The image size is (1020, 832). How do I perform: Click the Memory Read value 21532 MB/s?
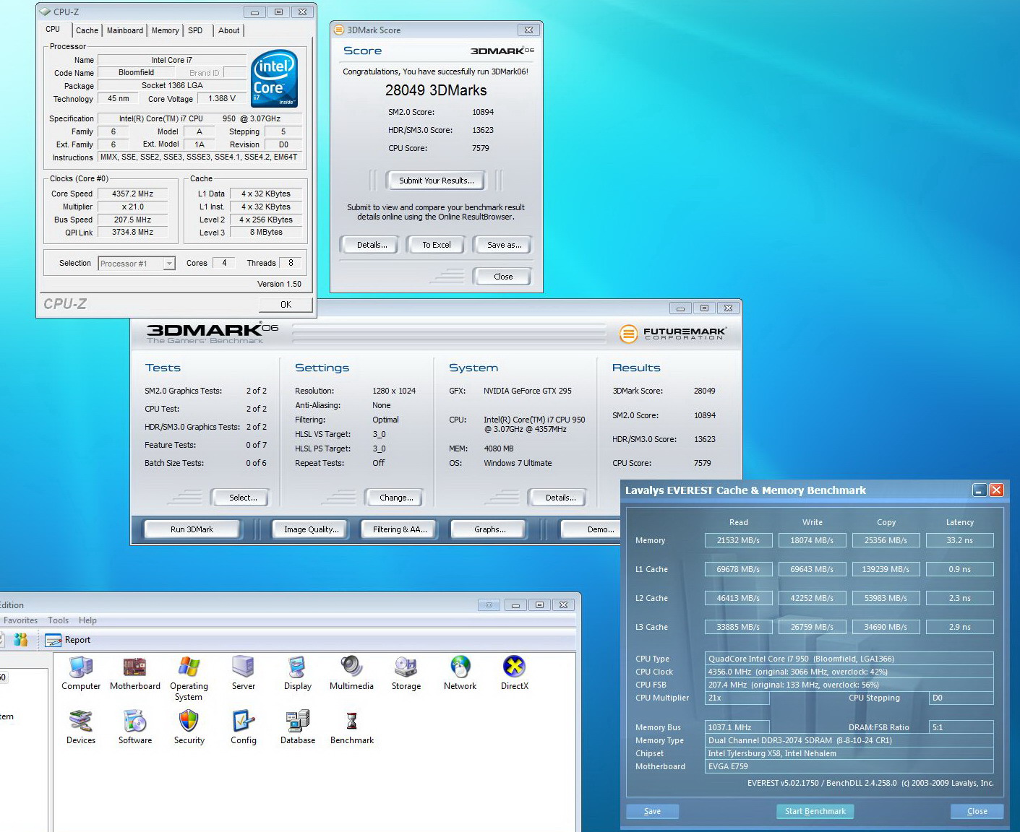coord(738,540)
